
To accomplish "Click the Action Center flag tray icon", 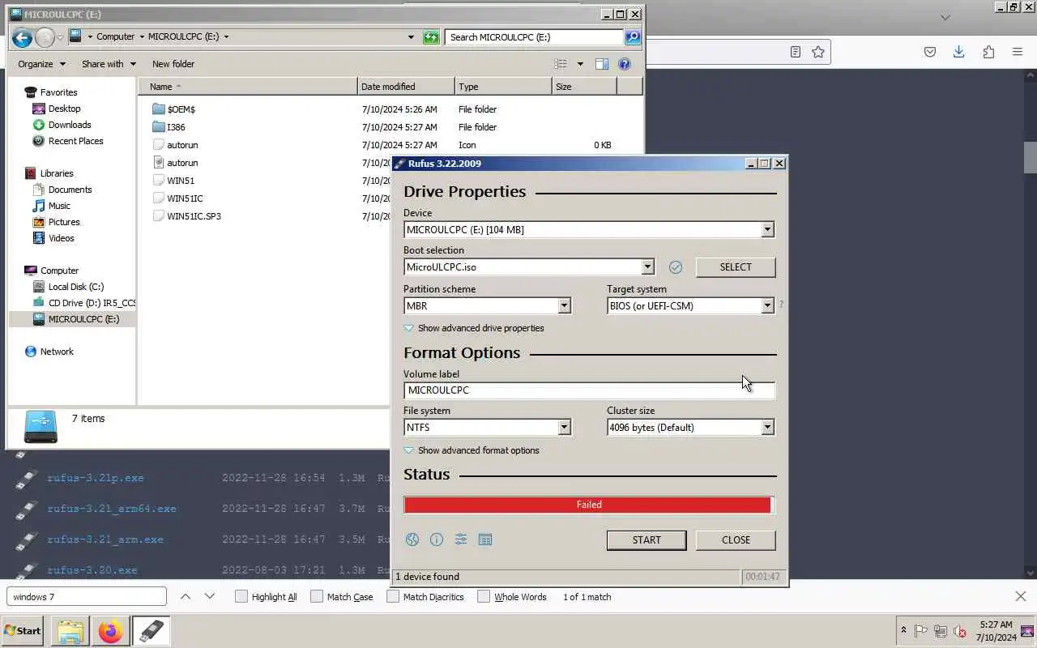I will point(921,631).
